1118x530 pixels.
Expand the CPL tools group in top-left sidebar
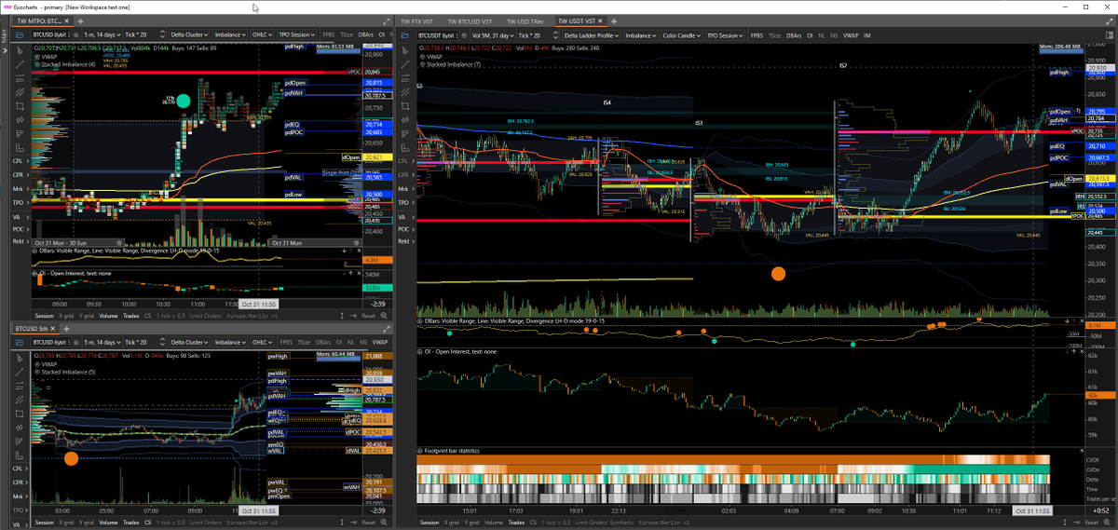21,161
